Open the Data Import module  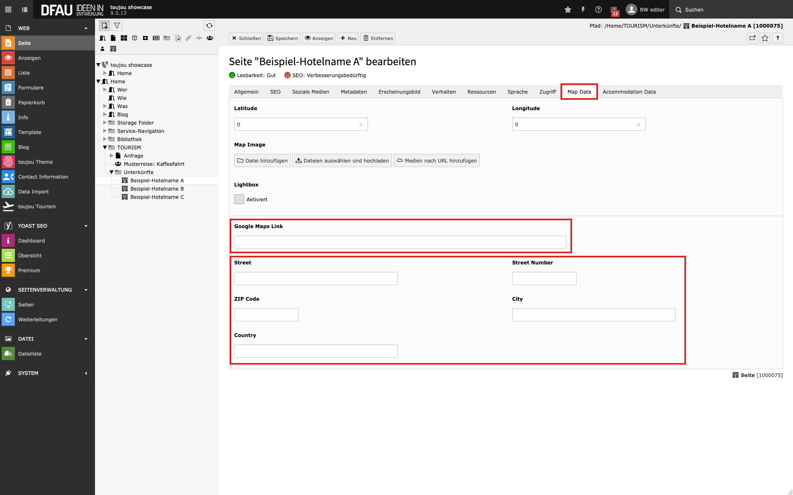point(33,191)
